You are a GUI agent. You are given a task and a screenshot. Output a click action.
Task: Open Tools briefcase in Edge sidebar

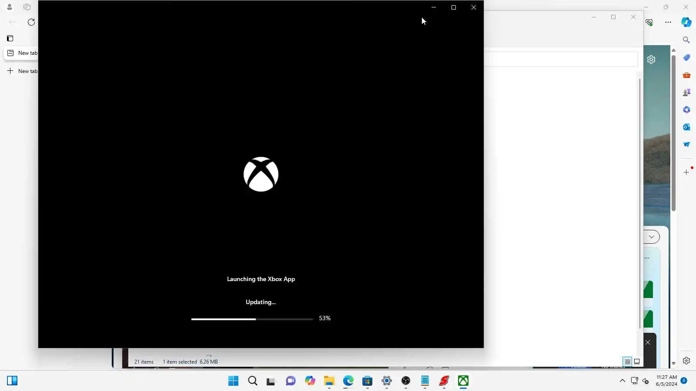(x=686, y=75)
